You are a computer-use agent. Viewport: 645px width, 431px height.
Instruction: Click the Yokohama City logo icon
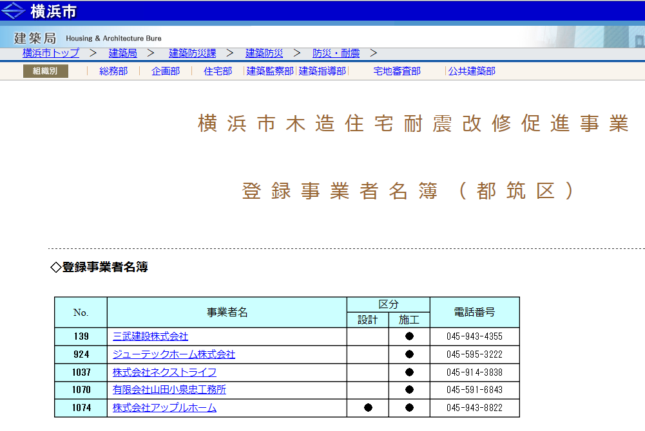tap(13, 11)
